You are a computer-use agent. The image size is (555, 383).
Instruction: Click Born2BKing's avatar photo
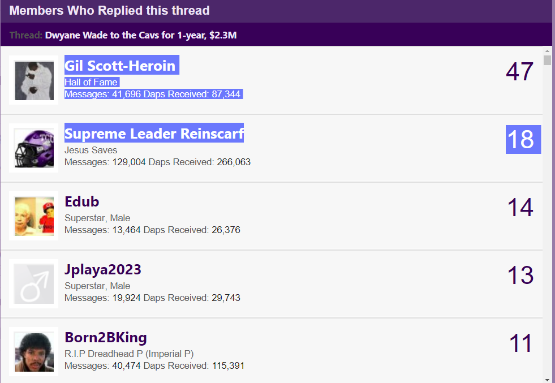[x=34, y=351]
